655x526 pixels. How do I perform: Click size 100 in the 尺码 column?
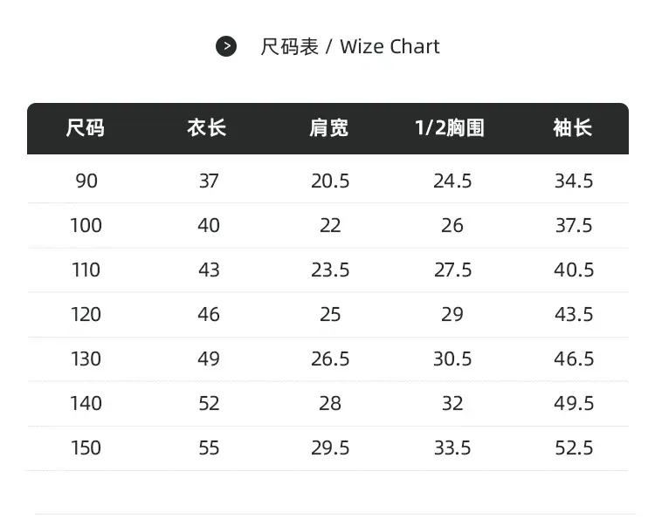(86, 225)
